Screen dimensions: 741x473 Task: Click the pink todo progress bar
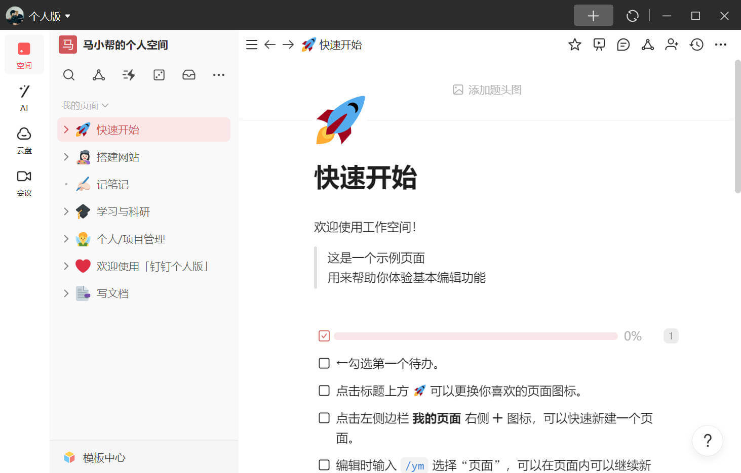(476, 336)
